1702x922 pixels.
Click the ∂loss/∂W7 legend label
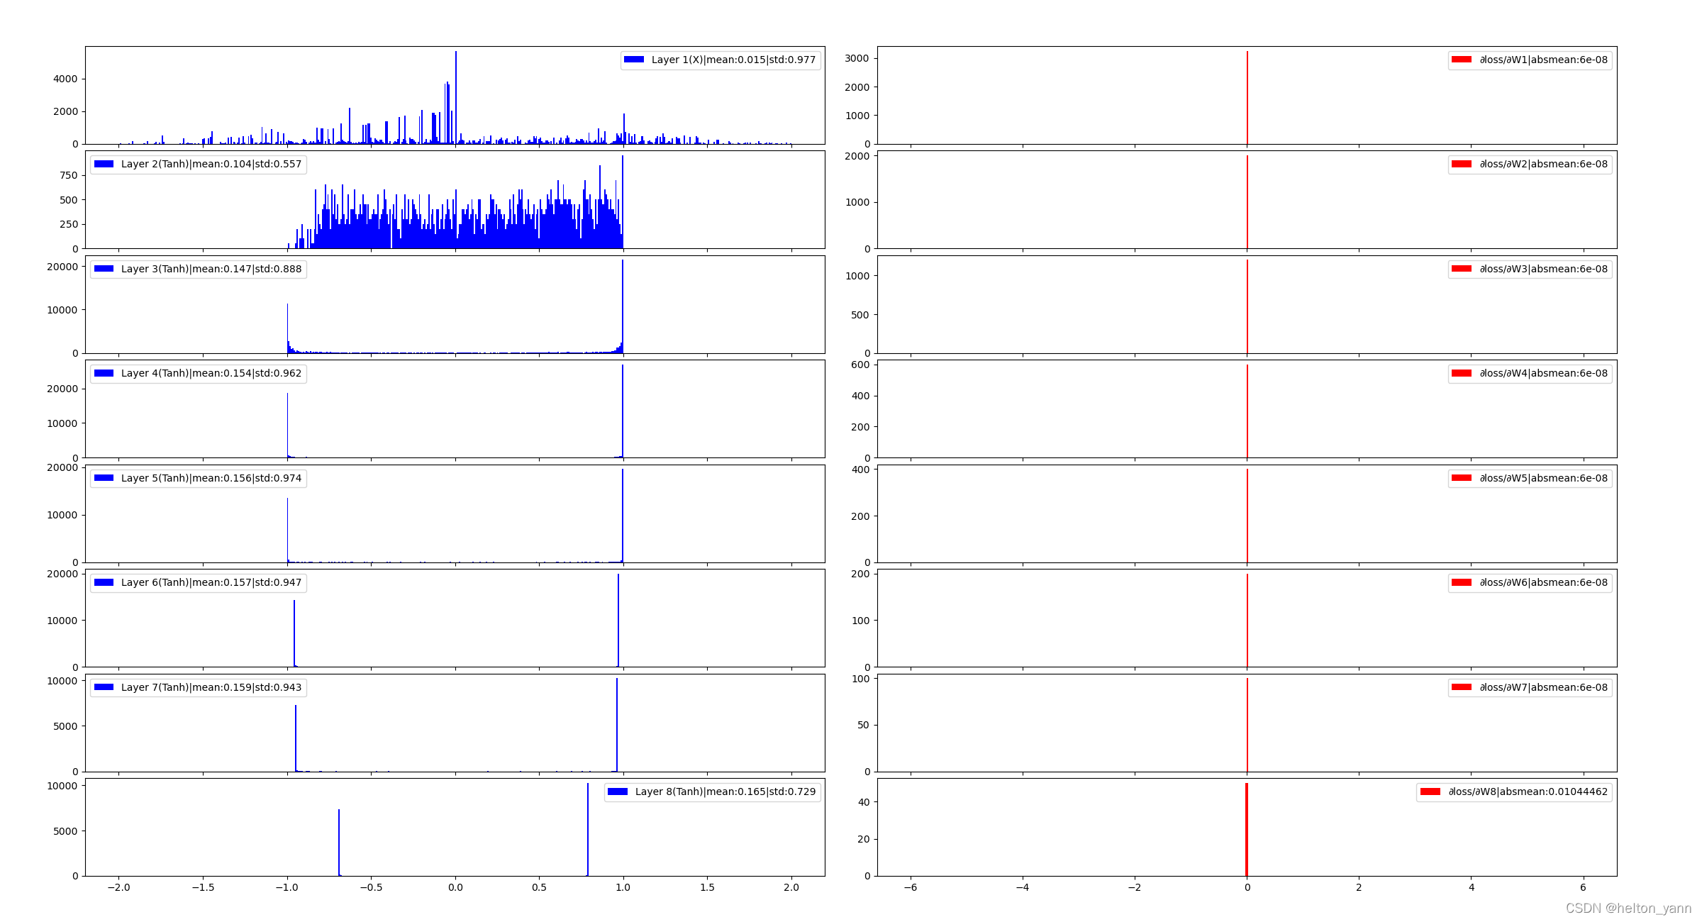(1543, 687)
